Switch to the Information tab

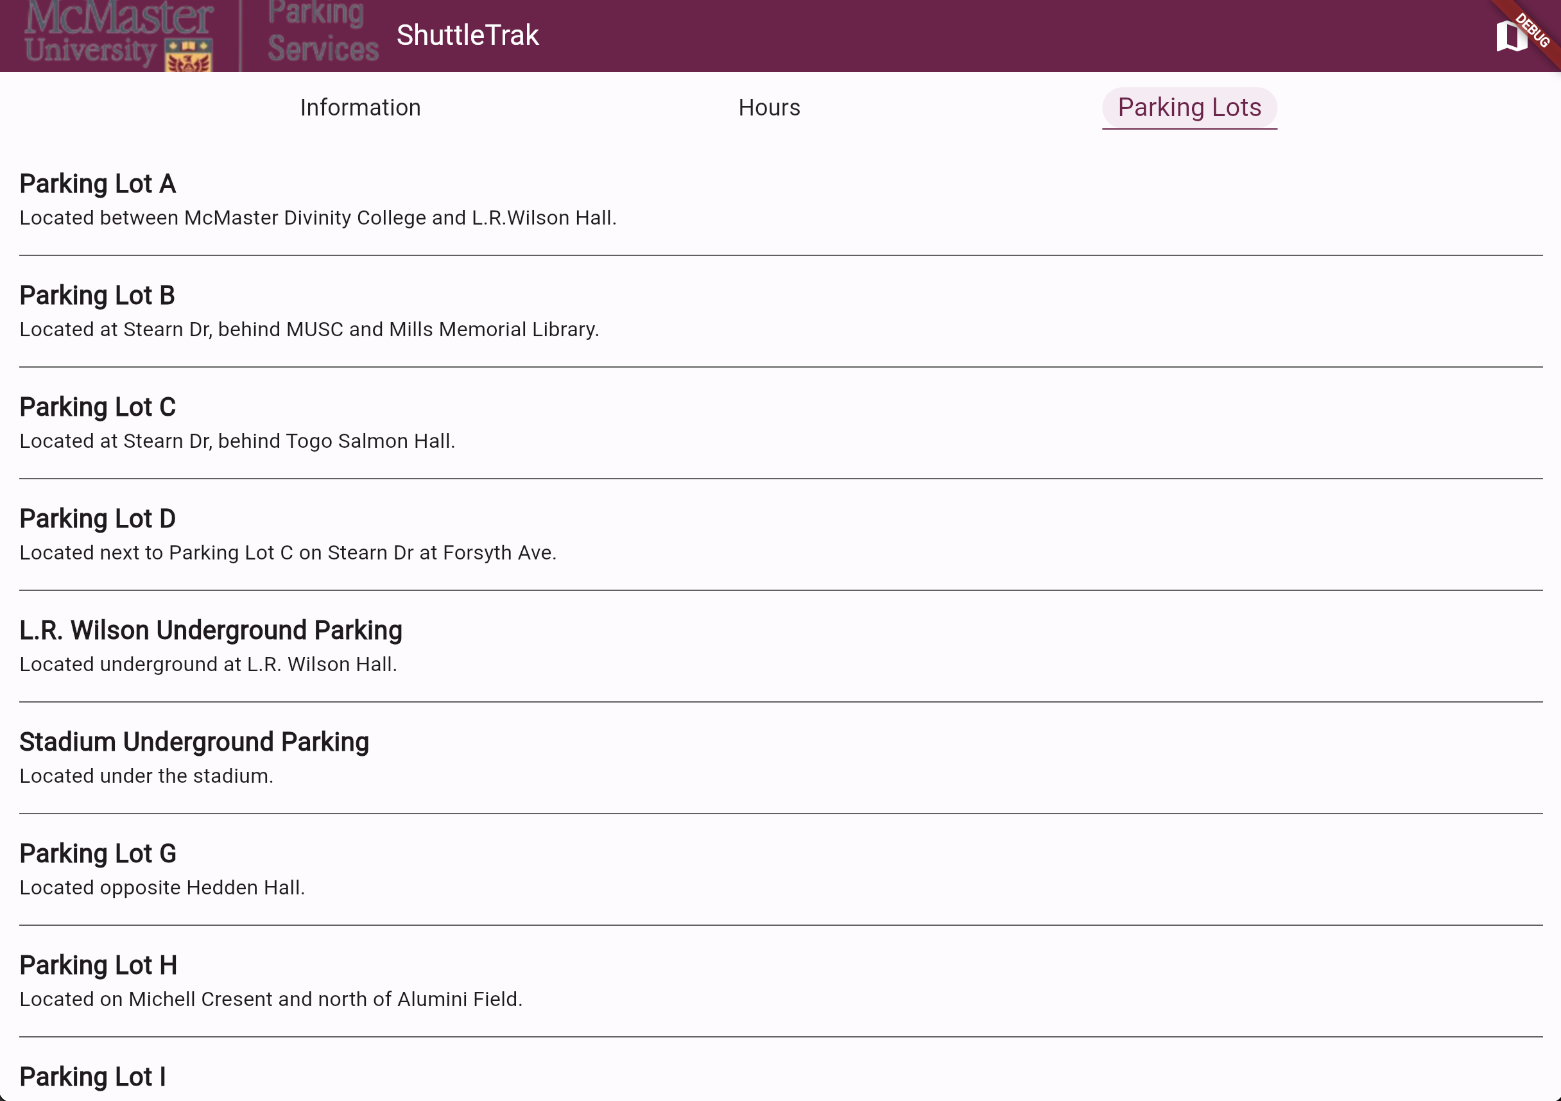click(360, 107)
